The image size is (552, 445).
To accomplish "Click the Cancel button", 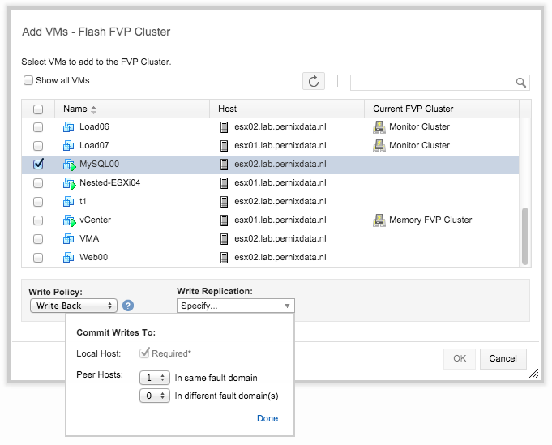I will click(503, 358).
